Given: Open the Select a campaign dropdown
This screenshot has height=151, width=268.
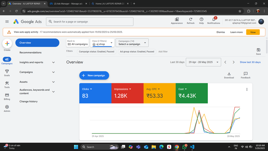Looking at the screenshot, I should click(x=132, y=43).
